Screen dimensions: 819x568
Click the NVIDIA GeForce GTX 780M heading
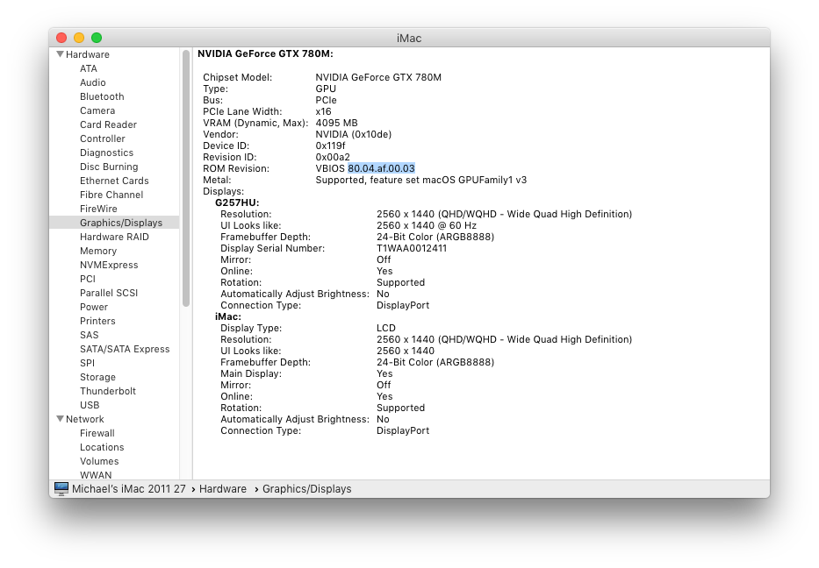coord(265,53)
